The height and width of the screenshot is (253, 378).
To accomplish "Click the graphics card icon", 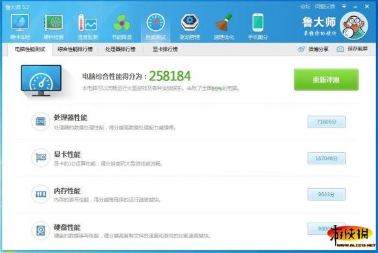I will [x=41, y=158].
